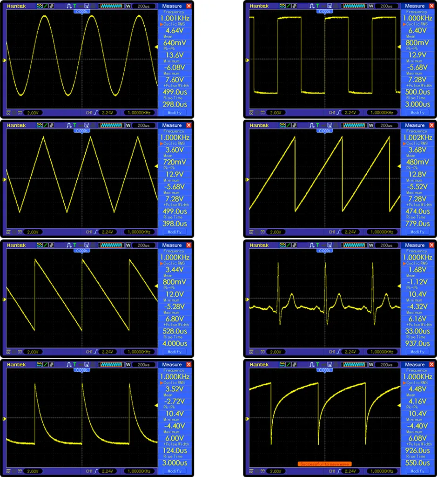
Task: Click the save disk icon in sine wave panel
Action: coord(87,6)
